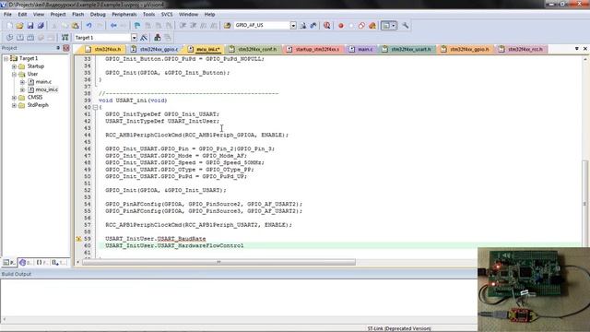Switch to stm32f4xx_usart.h tab
The height and width of the screenshot is (332, 590).
pos(407,49)
